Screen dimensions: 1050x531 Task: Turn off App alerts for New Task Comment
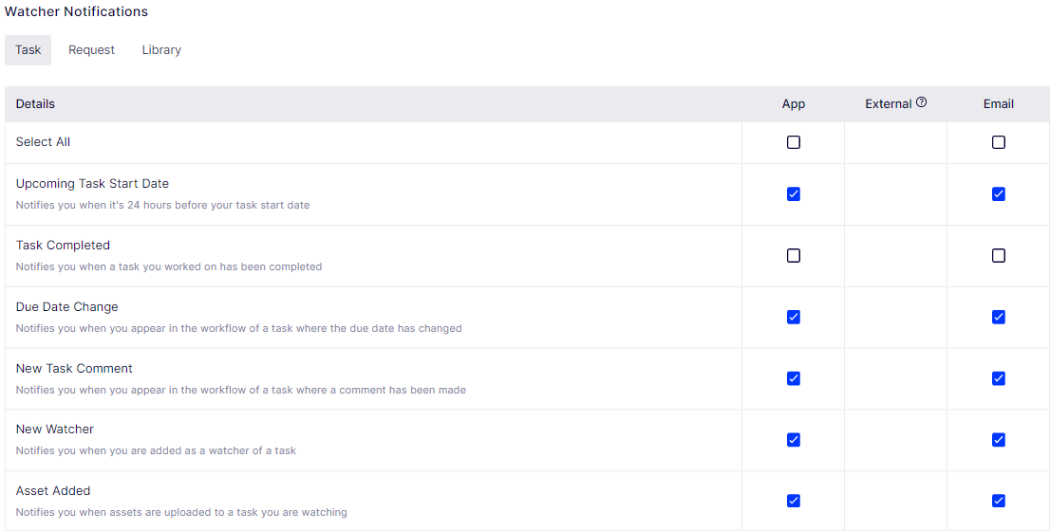coord(794,378)
